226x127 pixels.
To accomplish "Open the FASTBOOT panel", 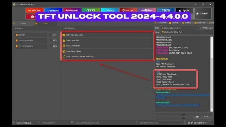I will [161, 23].
